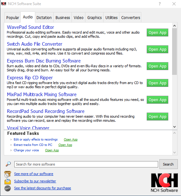The image size is (181, 196).
Task: Open the Dictation tab
Action: 44,17
